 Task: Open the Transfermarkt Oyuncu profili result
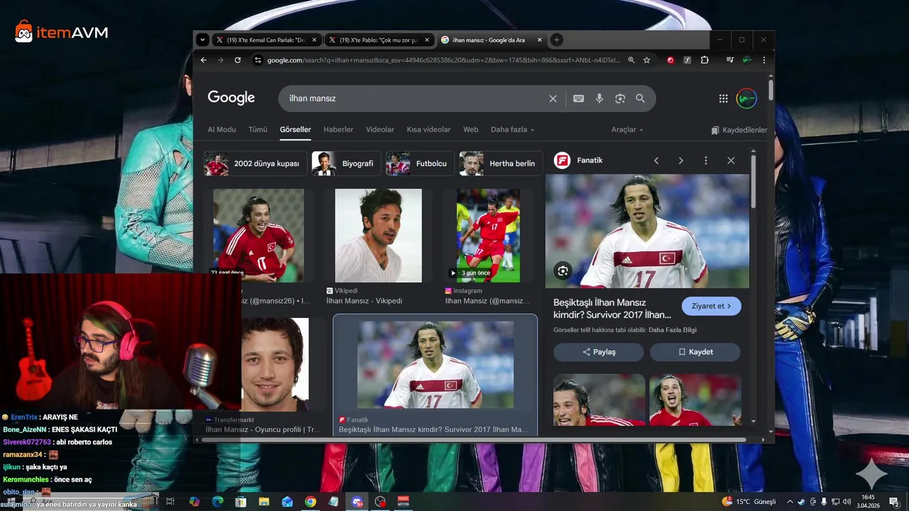point(263,376)
